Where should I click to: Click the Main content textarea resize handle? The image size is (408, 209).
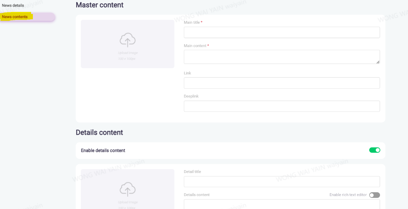378,62
